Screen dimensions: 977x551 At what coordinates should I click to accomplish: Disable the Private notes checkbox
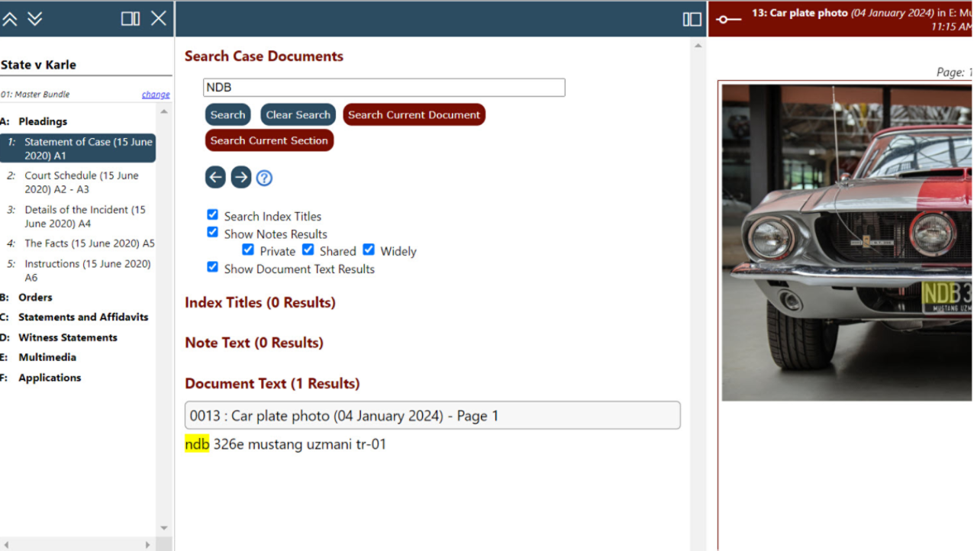(248, 250)
